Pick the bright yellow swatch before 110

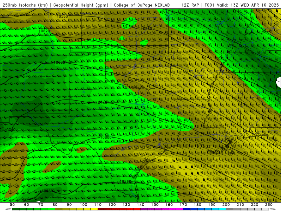point(94,209)
